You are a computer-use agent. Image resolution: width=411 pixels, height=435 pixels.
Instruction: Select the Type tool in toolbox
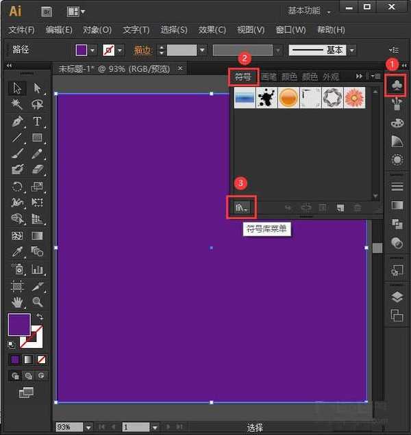(37, 121)
